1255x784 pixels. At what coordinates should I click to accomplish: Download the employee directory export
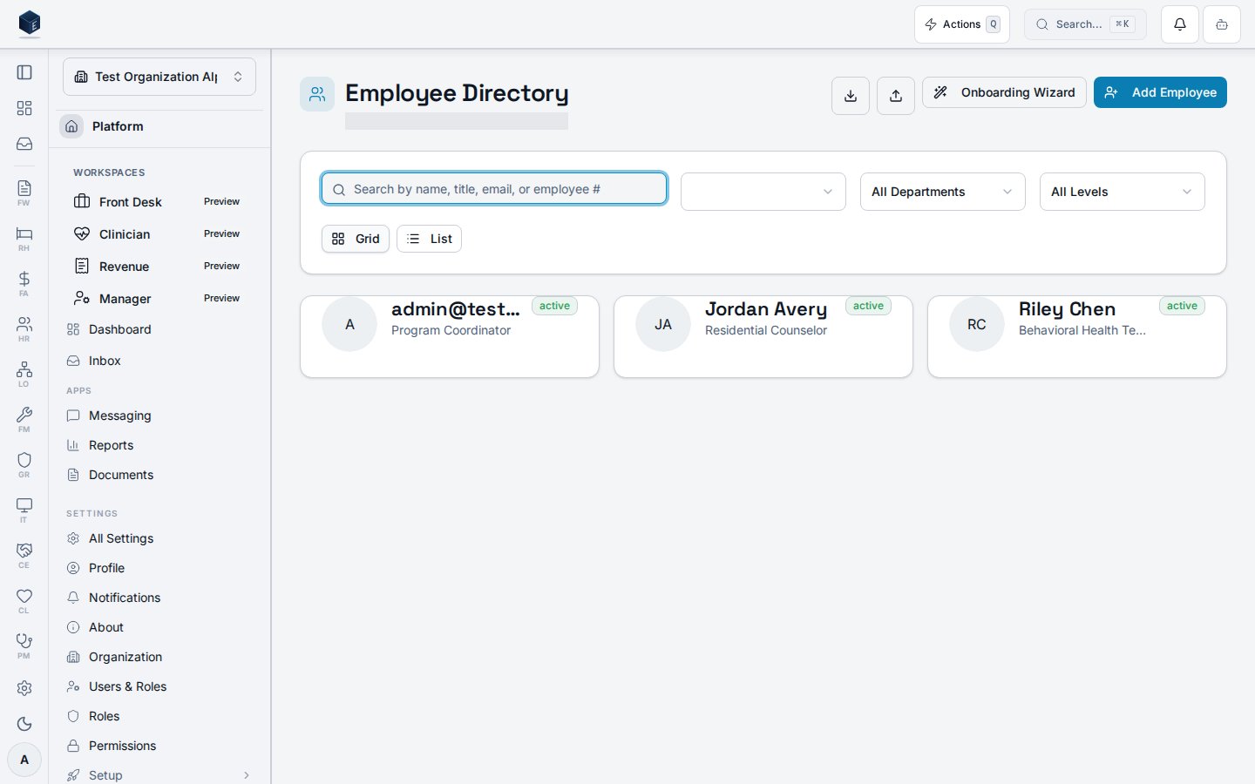click(851, 96)
